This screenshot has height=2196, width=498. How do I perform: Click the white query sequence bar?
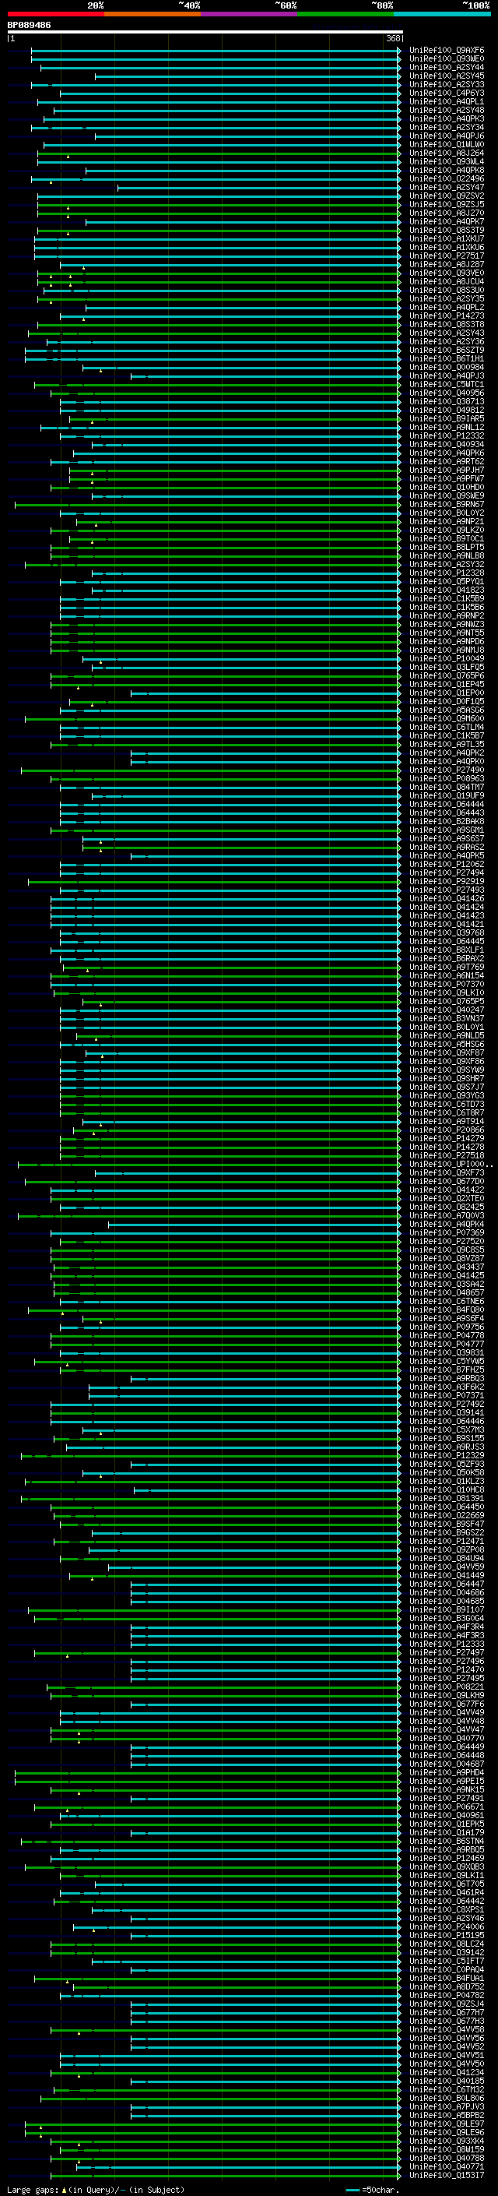click(x=205, y=33)
